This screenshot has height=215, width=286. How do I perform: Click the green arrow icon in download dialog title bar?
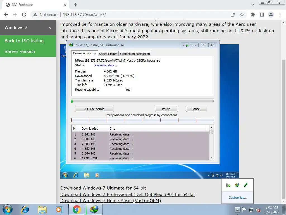tap(185, 45)
